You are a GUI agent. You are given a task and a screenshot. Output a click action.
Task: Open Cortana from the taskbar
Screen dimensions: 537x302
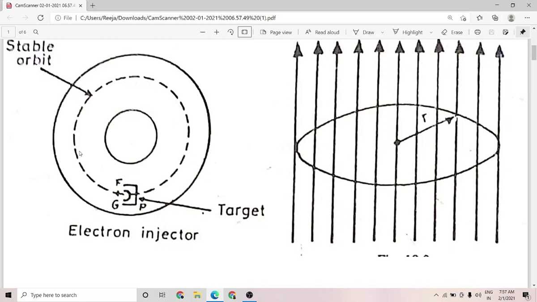click(x=145, y=295)
